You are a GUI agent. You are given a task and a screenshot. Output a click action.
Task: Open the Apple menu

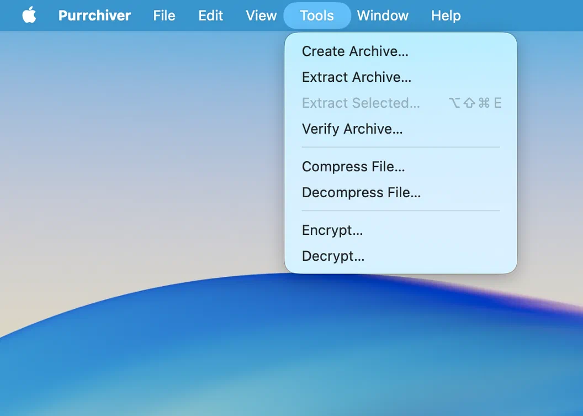pyautogui.click(x=29, y=15)
